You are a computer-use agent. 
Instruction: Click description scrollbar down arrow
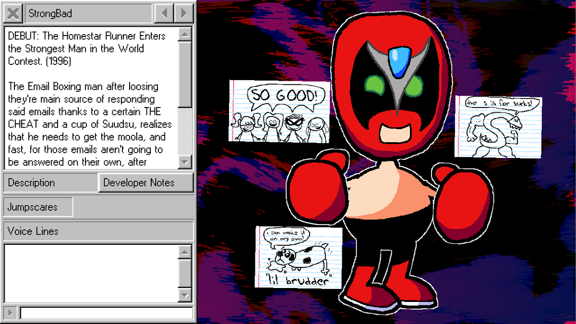click(x=185, y=162)
